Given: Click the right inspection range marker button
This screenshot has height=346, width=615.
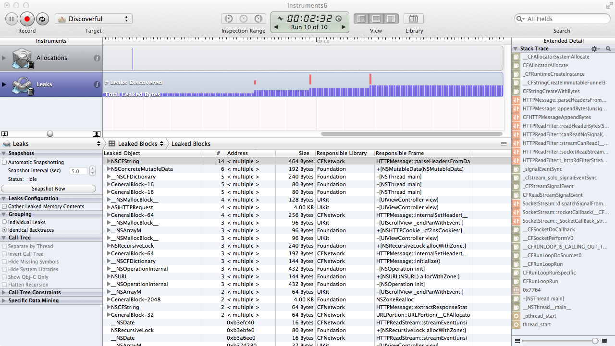Looking at the screenshot, I should coord(258,19).
